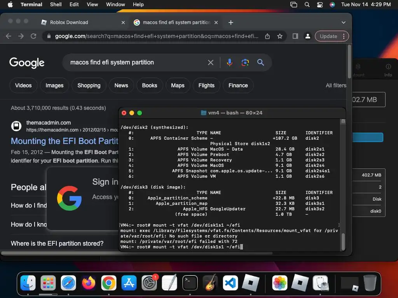
Task: Open the Edit menu in menu bar
Action: coord(74,4)
